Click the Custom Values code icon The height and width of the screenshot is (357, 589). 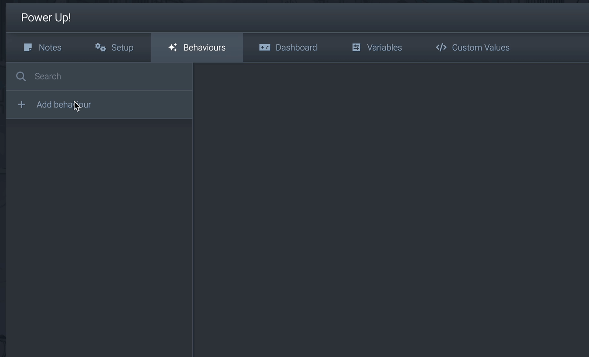pos(441,47)
